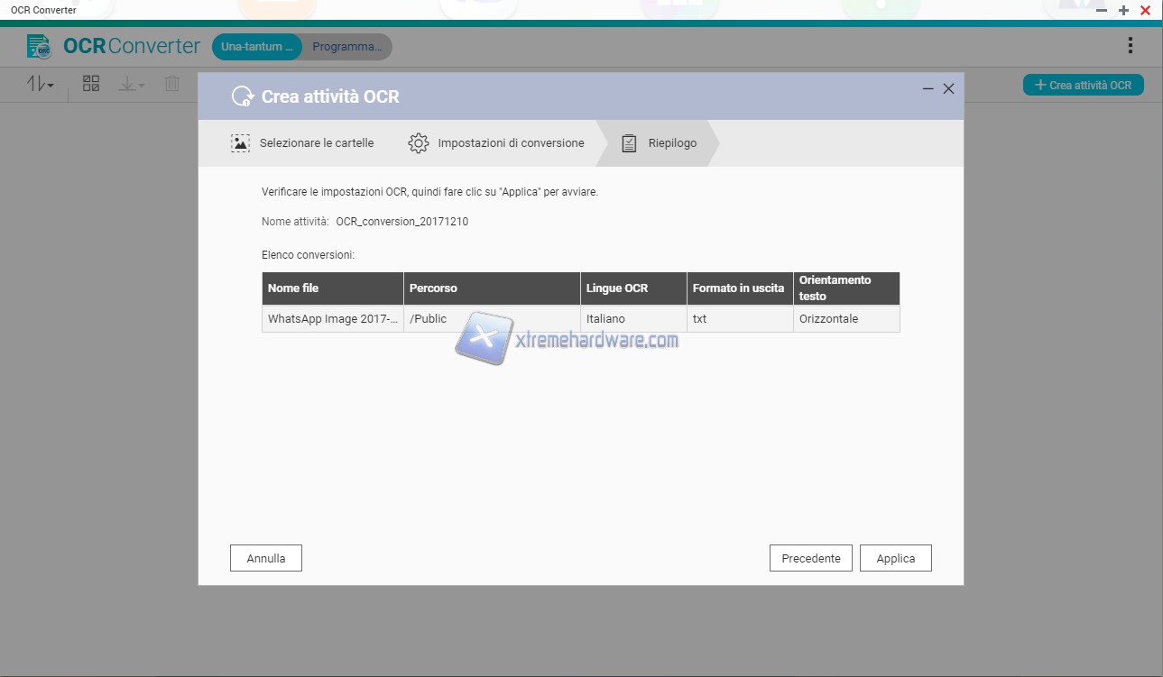Screen dimensions: 1163x677
Task: Switch to the Programma toggle option
Action: tap(346, 47)
